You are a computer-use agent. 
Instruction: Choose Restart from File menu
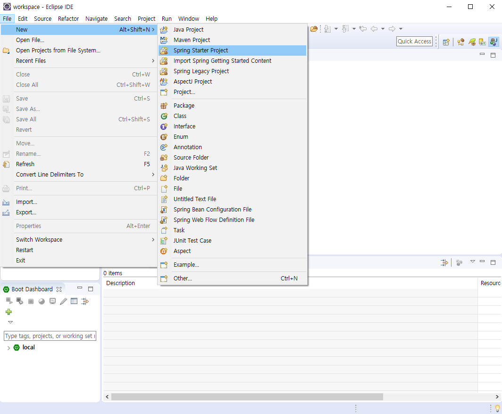[79, 250]
